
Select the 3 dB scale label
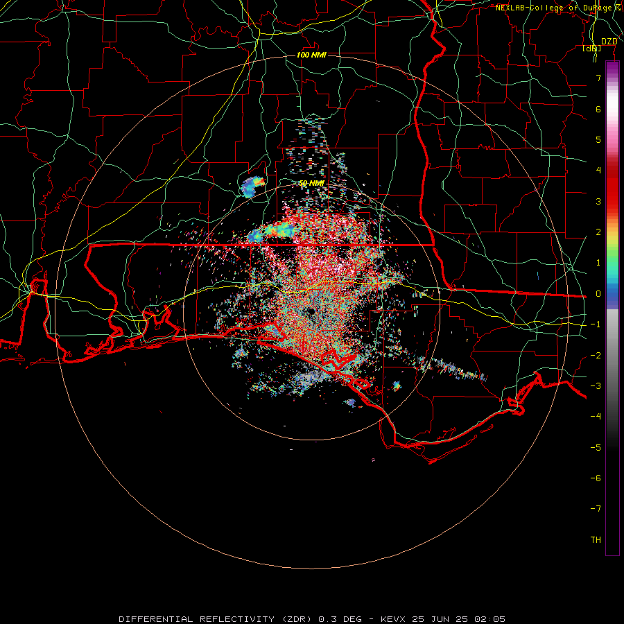(598, 201)
